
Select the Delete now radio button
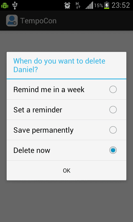click(113, 150)
